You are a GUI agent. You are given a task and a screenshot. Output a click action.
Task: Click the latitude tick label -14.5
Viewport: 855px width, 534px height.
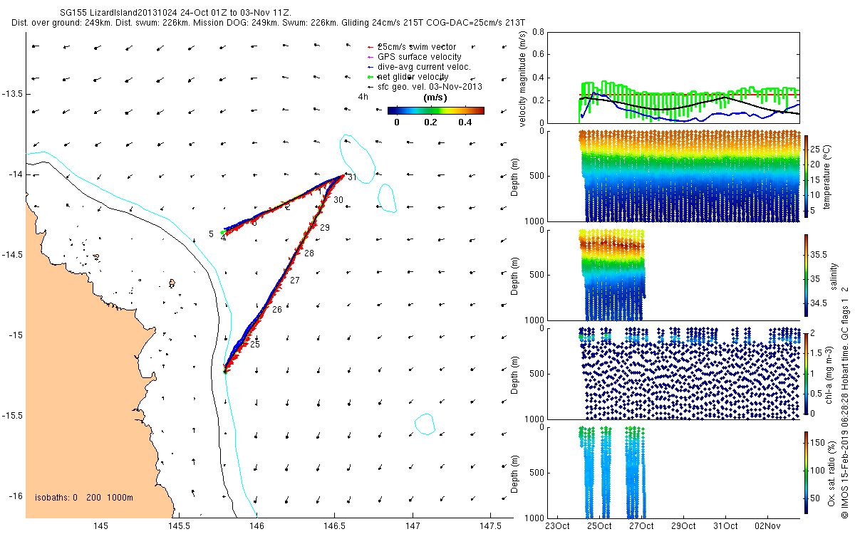(x=12, y=255)
